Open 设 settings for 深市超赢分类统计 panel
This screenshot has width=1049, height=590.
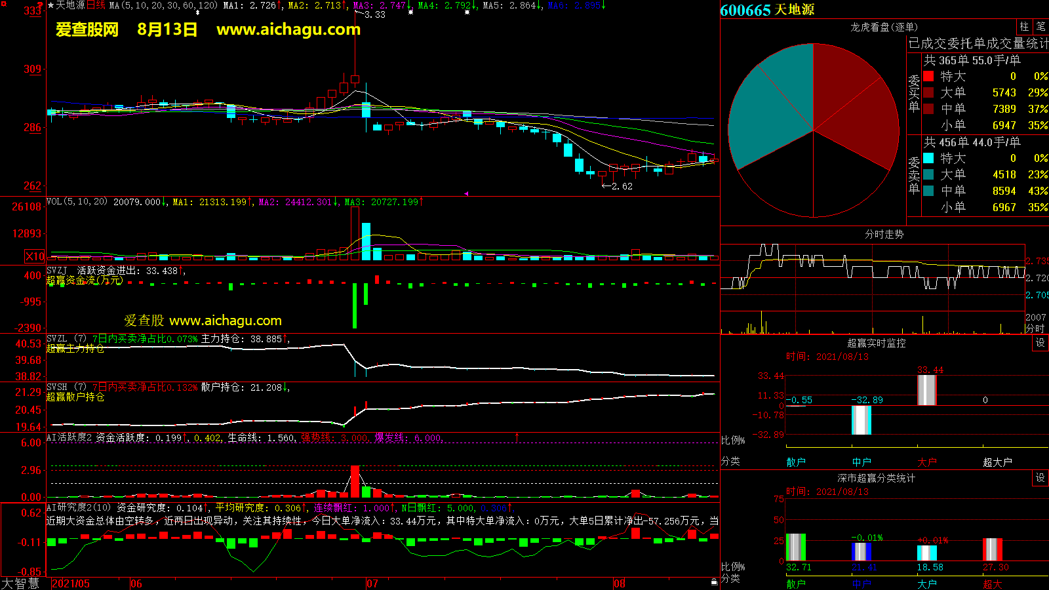[1040, 478]
